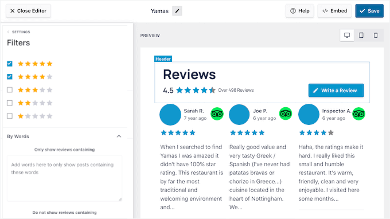390x219 pixels.
Task: Click Joe P.'s avatar circle
Action: 239,115
